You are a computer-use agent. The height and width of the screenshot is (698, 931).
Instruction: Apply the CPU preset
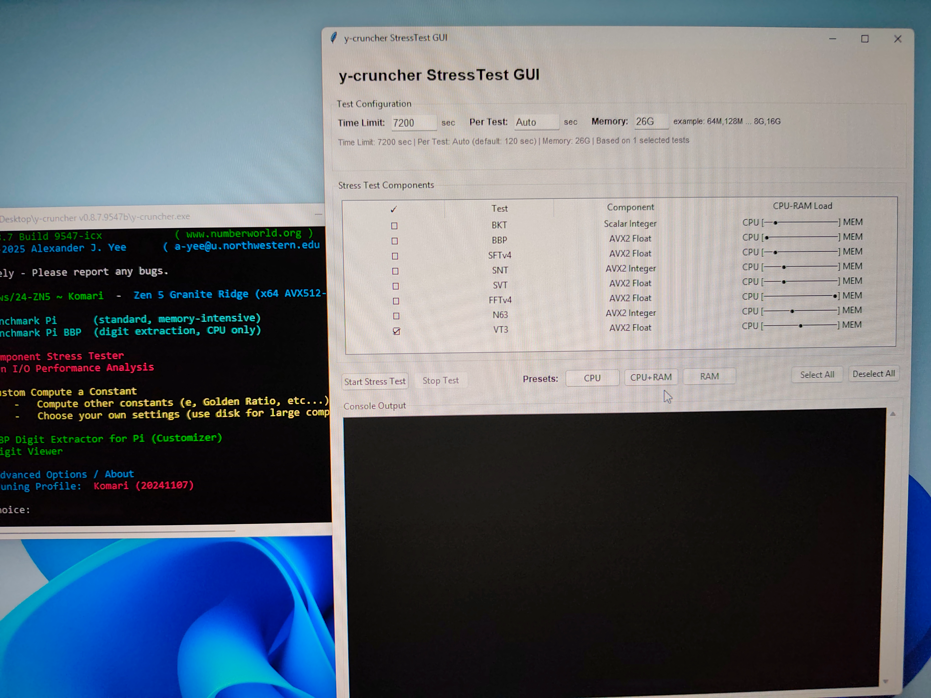(592, 378)
